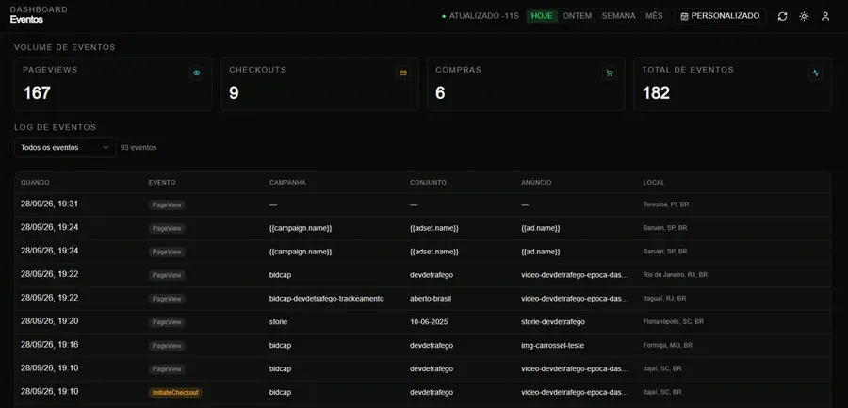Image resolution: width=848 pixels, height=408 pixels.
Task: Click the PageView badge in the 19:16 row
Action: [x=167, y=345]
